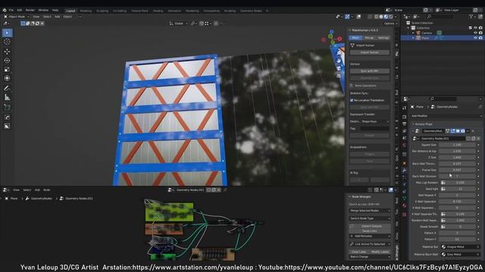
Task: Adjust the Frame Size value slider
Action: coord(457,170)
